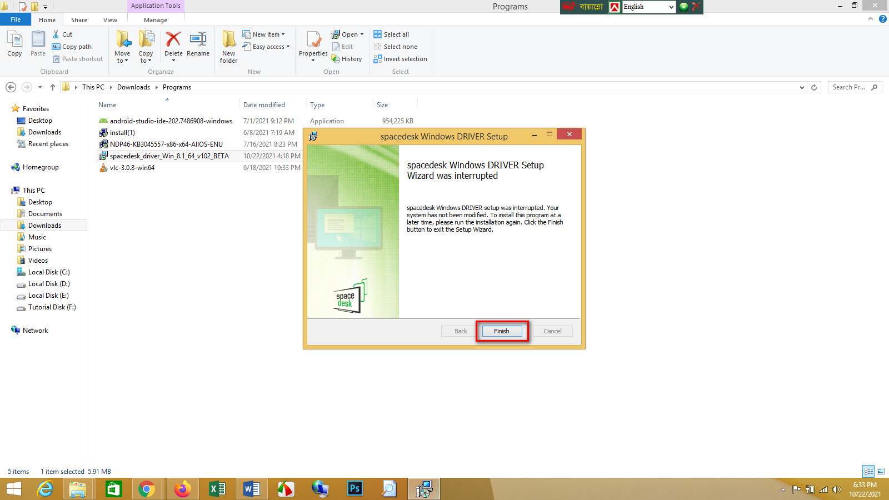
Task: Click This PC breadcrumb in the address bar
Action: 93,87
